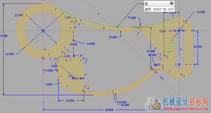
Task: Click the 48.000 arc dimension label
Action: [125, 105]
